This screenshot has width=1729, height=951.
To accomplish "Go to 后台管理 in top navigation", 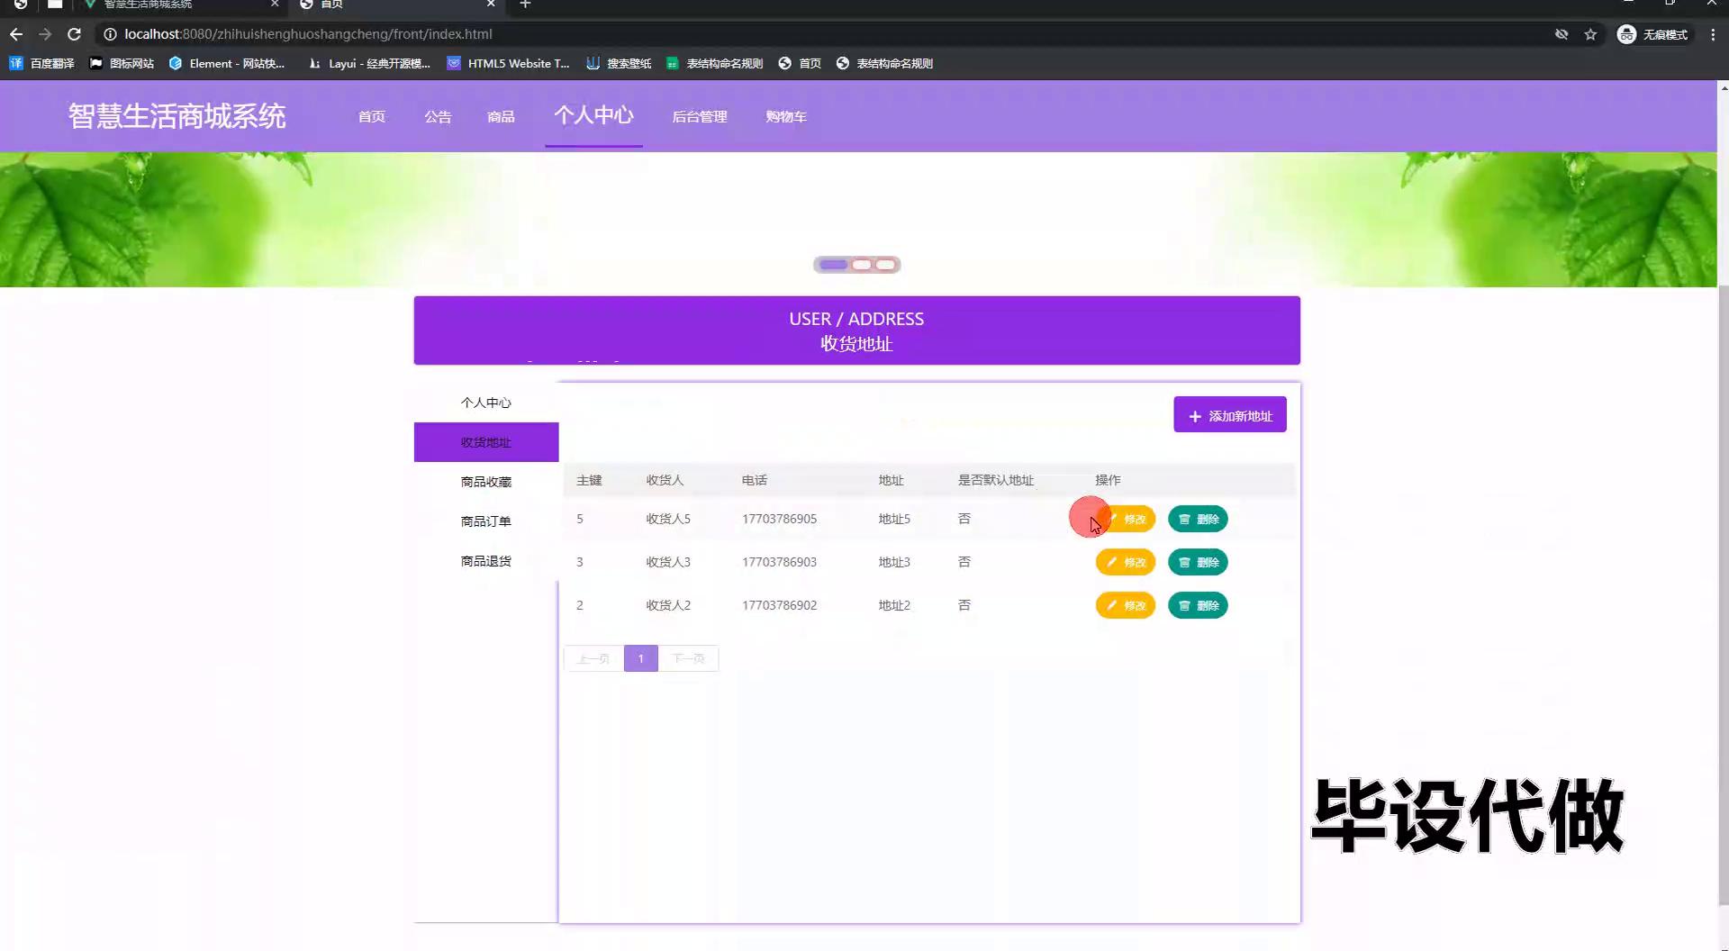I will tap(699, 117).
